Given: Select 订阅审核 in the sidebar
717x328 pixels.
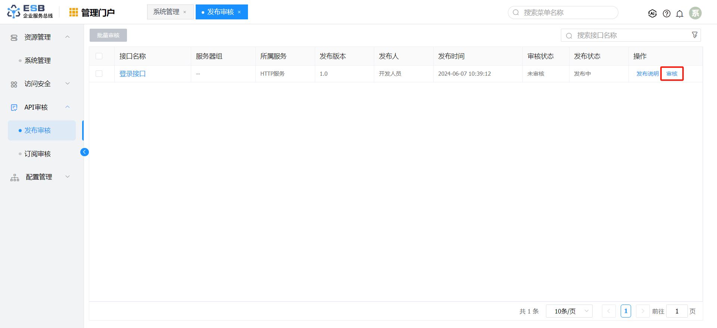Looking at the screenshot, I should [x=37, y=154].
